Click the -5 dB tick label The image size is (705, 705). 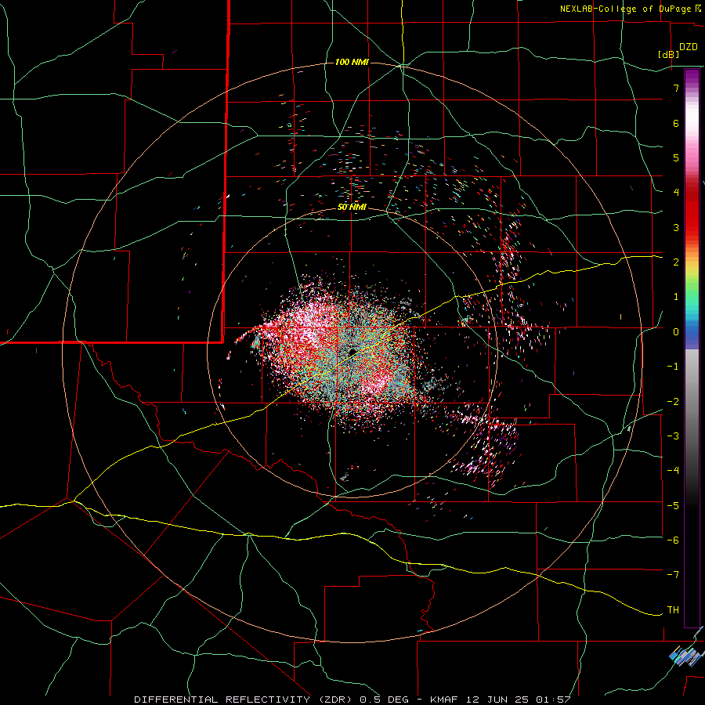[673, 506]
